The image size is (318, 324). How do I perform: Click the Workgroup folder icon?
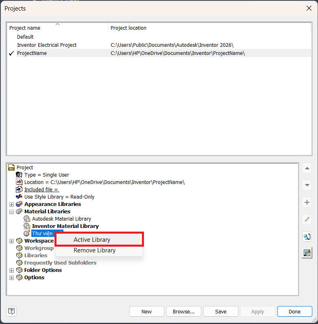point(19,248)
